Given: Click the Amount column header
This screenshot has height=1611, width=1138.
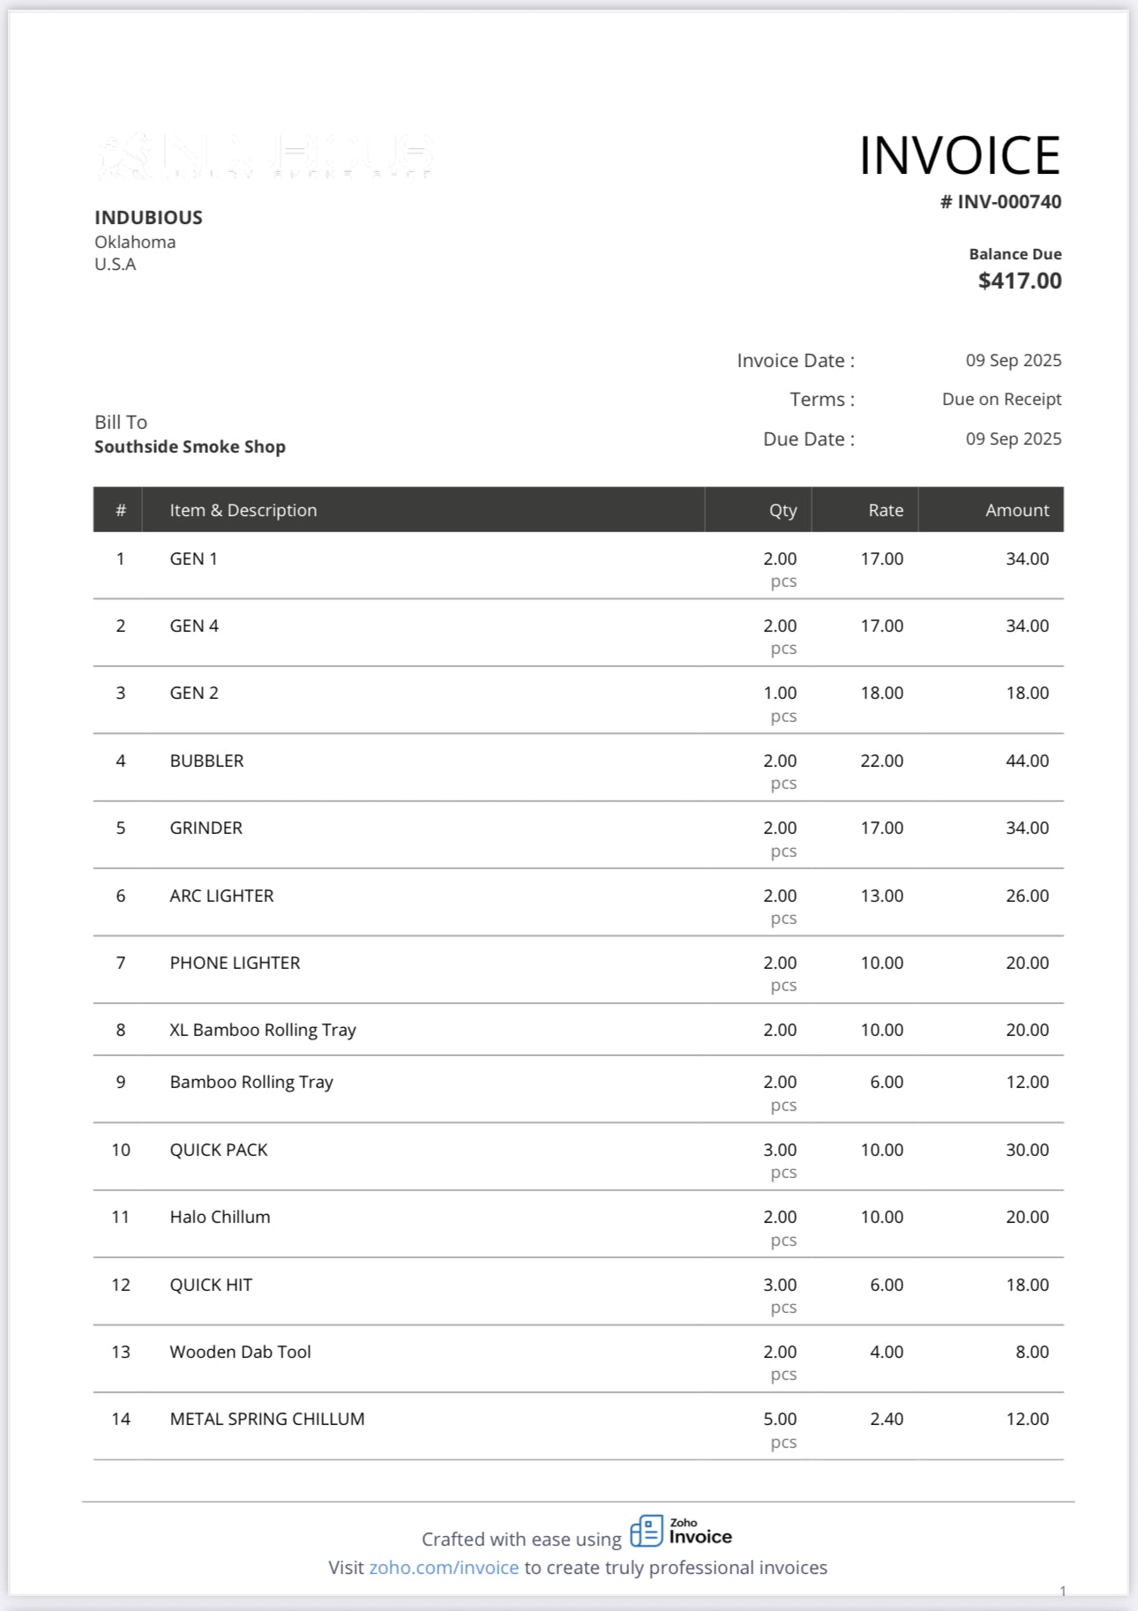Looking at the screenshot, I should pyautogui.click(x=1017, y=510).
